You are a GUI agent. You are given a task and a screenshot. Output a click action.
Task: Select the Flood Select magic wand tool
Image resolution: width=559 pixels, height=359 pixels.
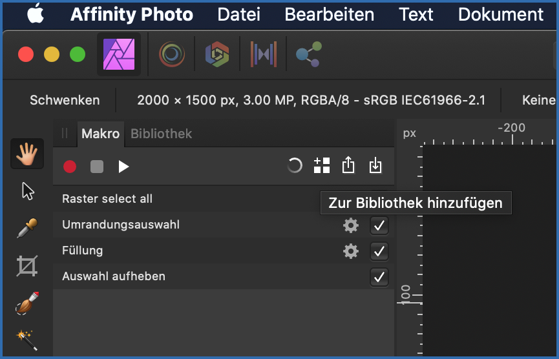(27, 339)
